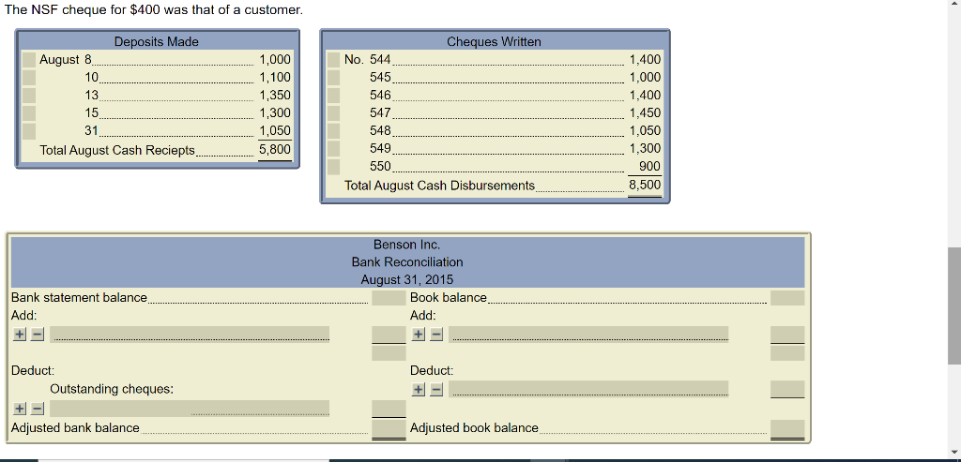Click the book side Deduct amount field
Screen dimensions: 961x462
click(x=787, y=389)
